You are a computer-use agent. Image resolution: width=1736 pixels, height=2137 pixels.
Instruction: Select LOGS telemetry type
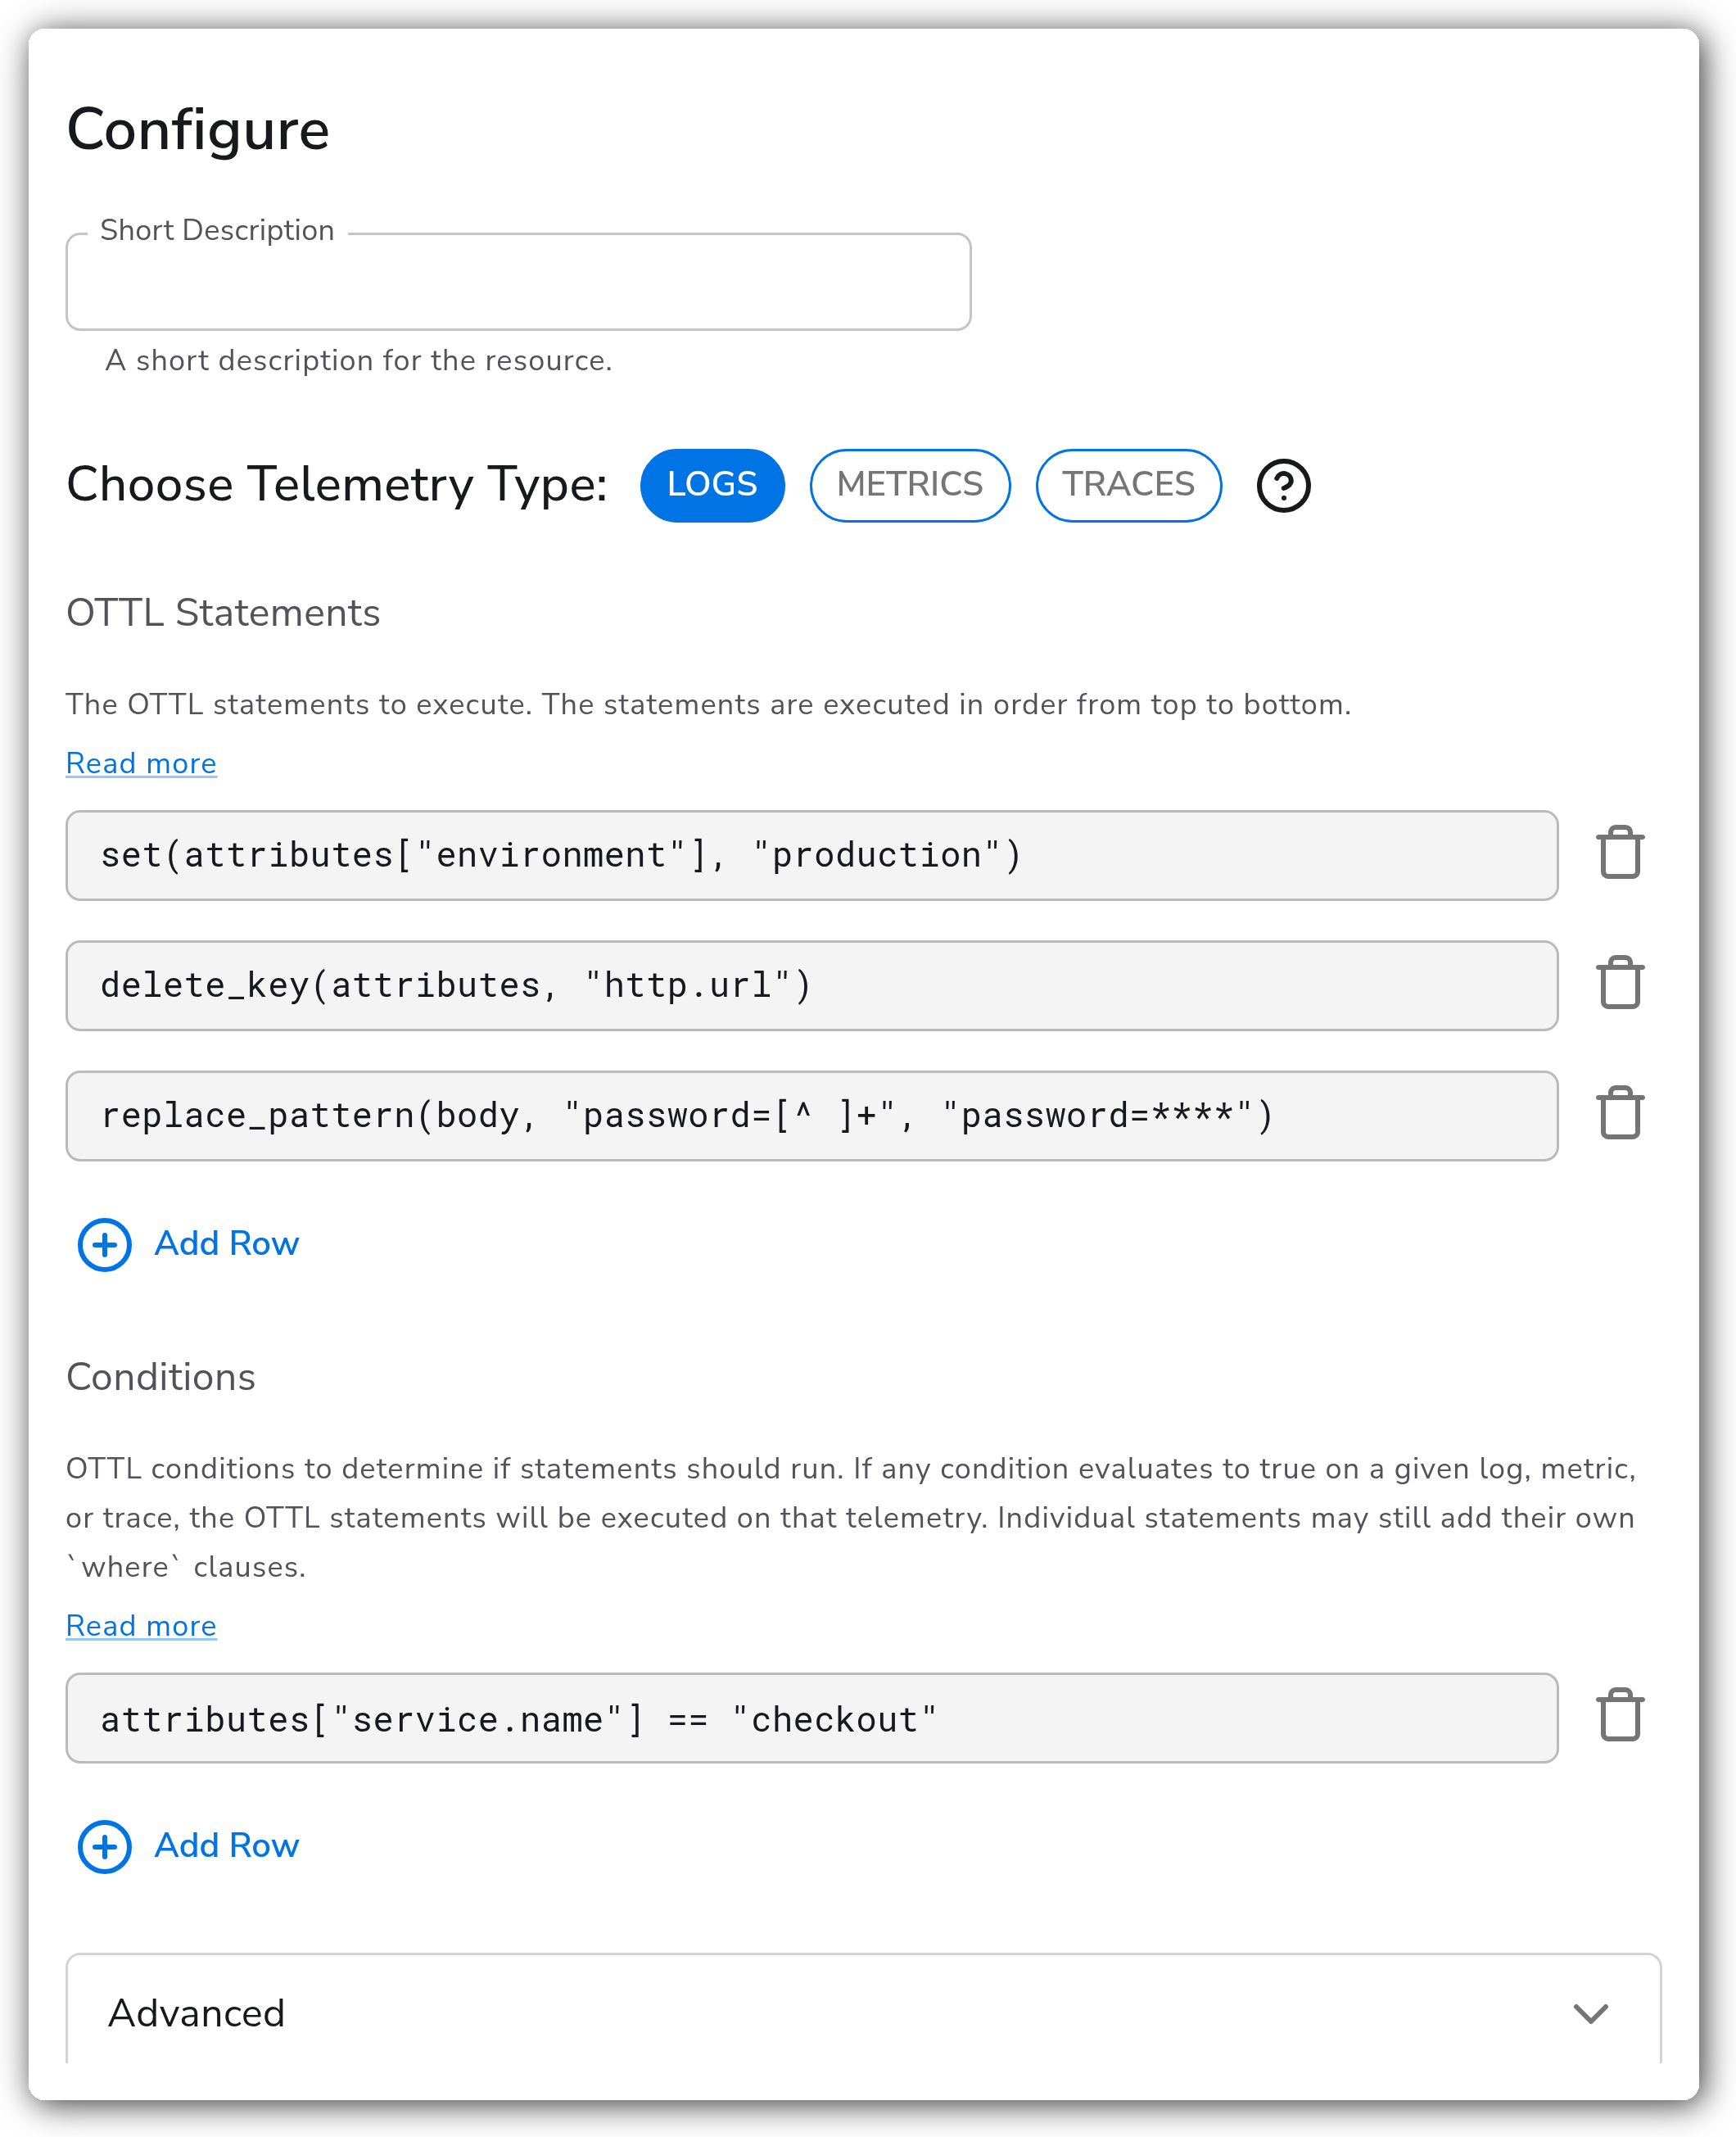[712, 485]
